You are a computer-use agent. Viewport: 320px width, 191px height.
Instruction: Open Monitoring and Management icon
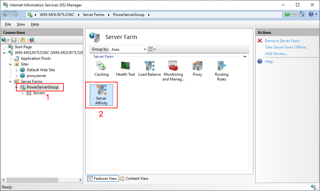tap(173, 70)
